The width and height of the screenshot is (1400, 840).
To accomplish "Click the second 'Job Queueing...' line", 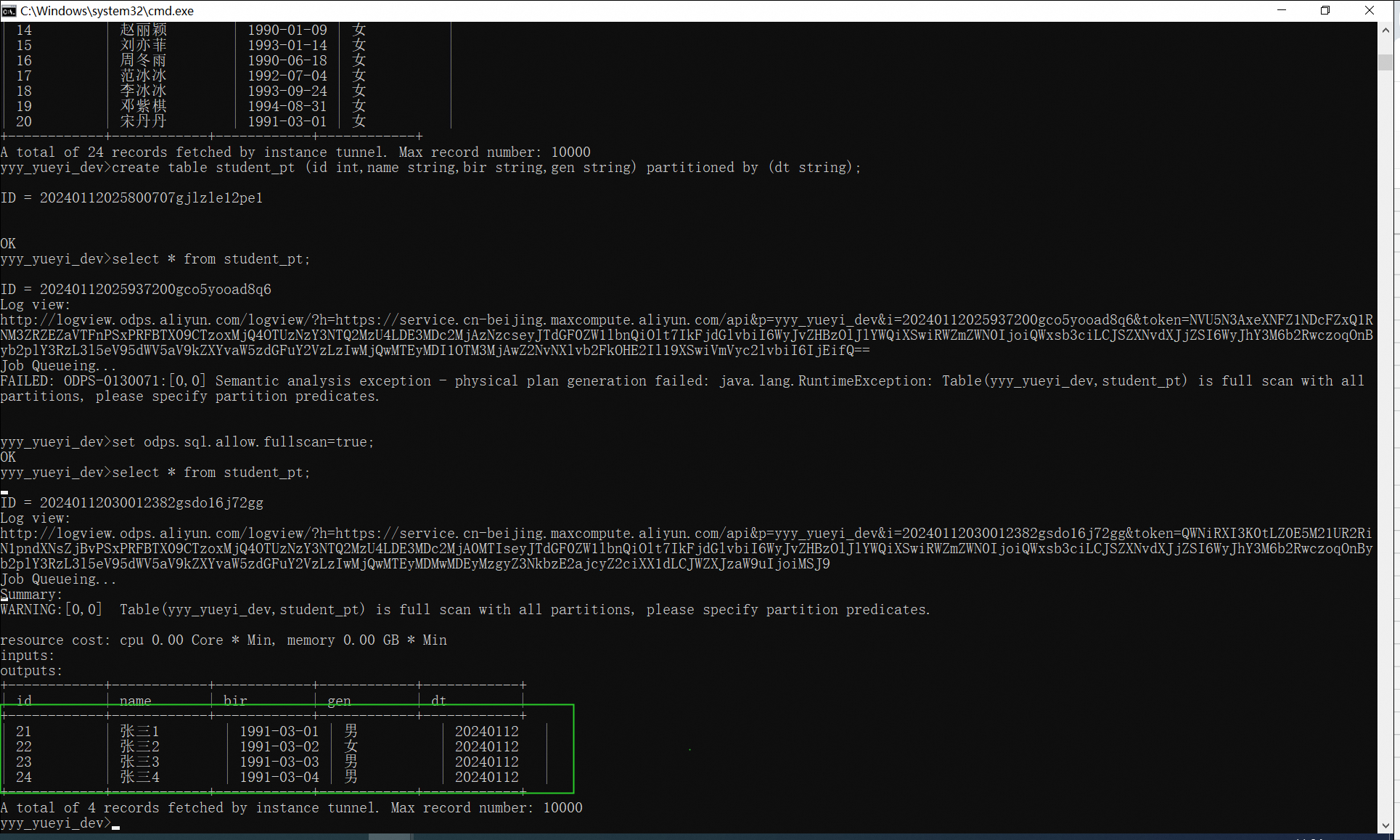I will (58, 579).
